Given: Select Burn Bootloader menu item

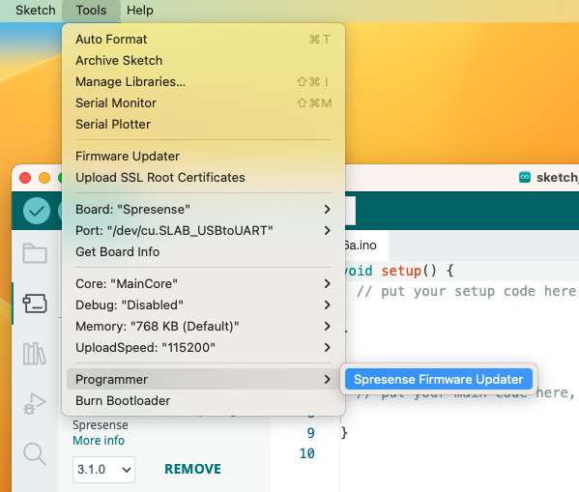Looking at the screenshot, I should pos(203,401).
